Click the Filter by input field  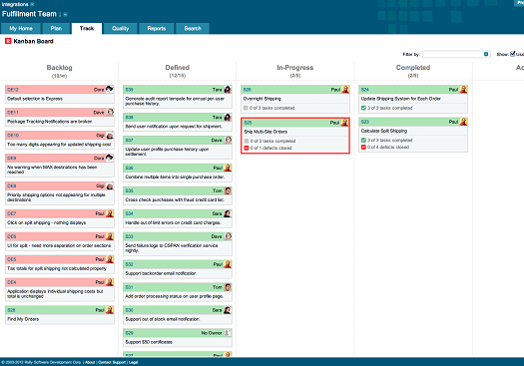(453, 54)
